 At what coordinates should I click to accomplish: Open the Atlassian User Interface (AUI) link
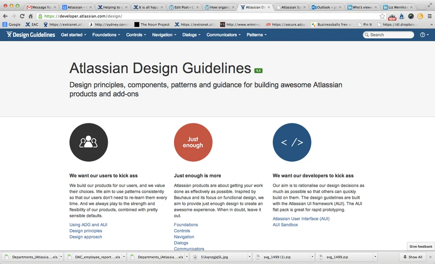[301, 218]
